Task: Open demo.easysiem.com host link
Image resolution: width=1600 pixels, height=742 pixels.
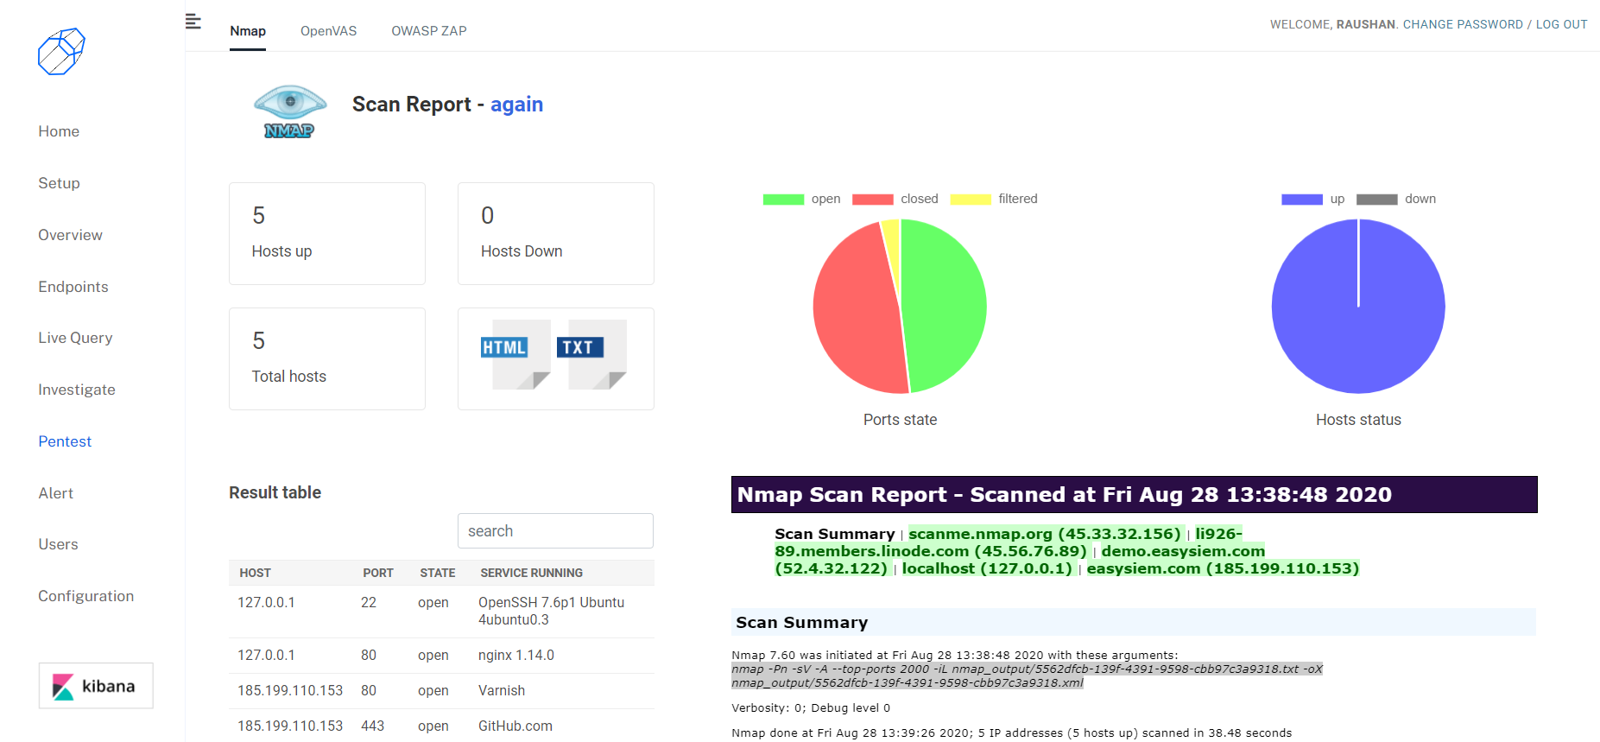Action: [1183, 551]
